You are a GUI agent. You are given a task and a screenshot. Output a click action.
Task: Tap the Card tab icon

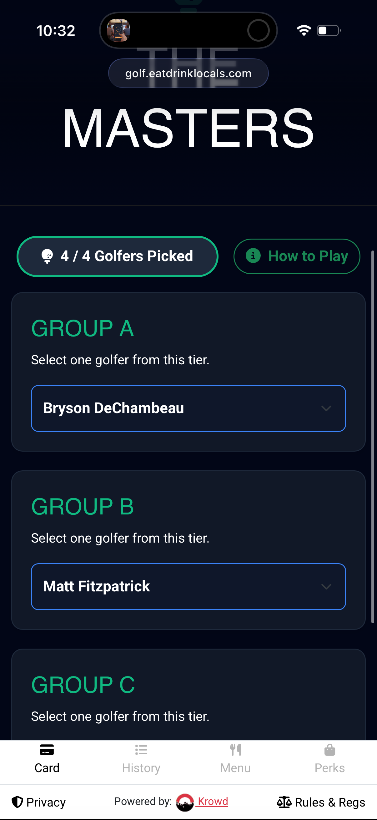pyautogui.click(x=47, y=750)
